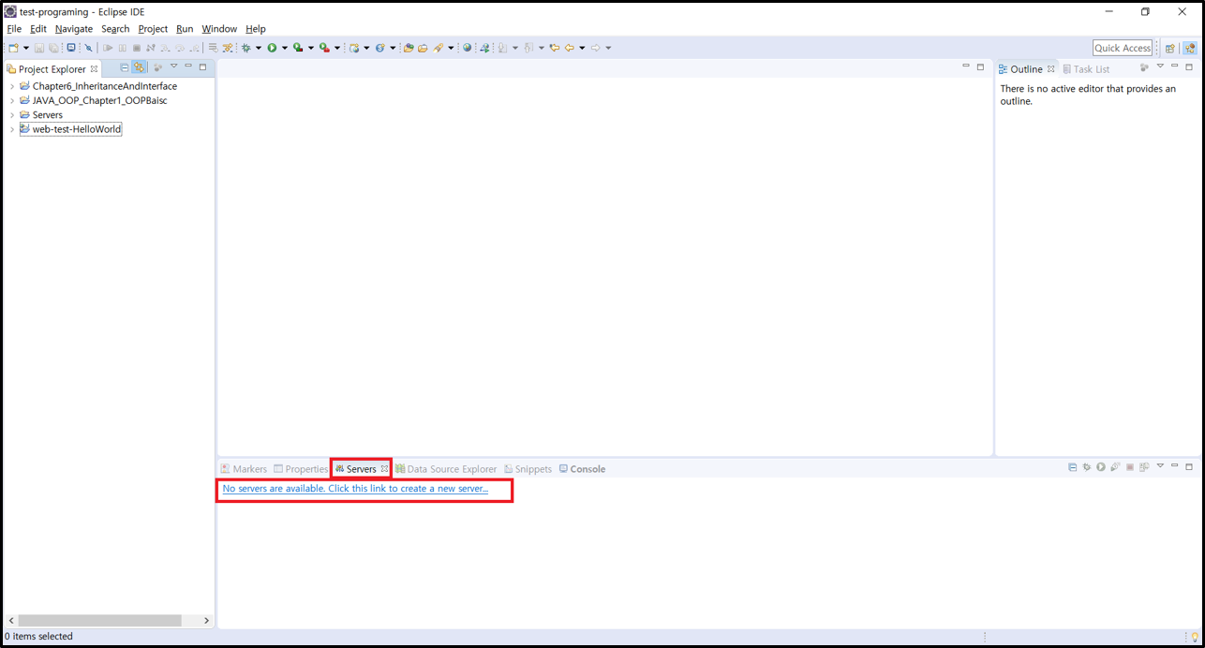Open the Debug dropdown arrow
Screen dimensions: 1205x648
(259, 48)
